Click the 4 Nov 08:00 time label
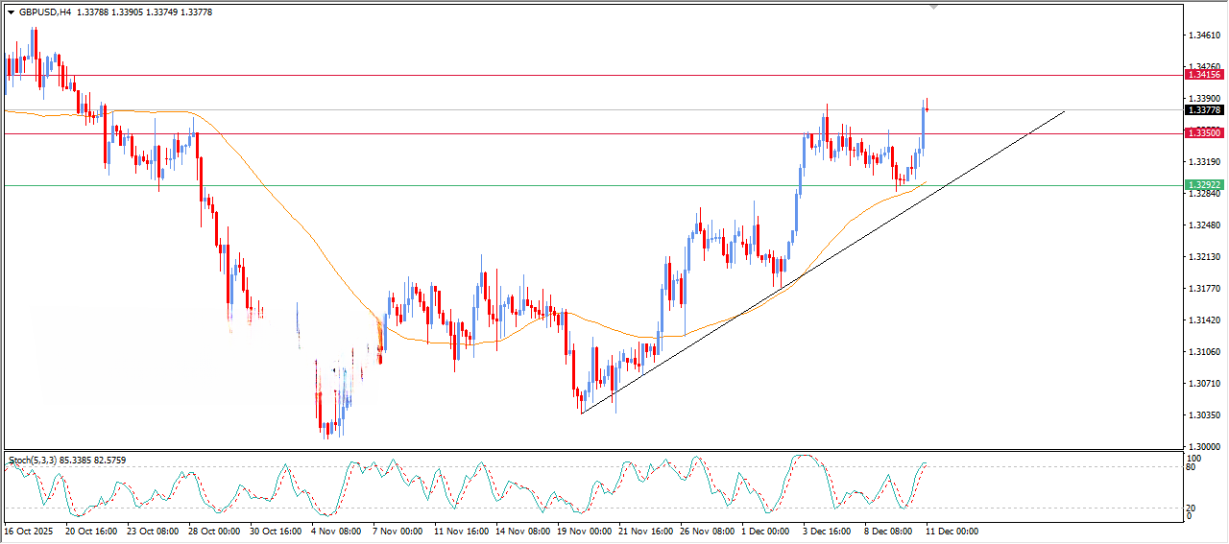 (x=334, y=531)
